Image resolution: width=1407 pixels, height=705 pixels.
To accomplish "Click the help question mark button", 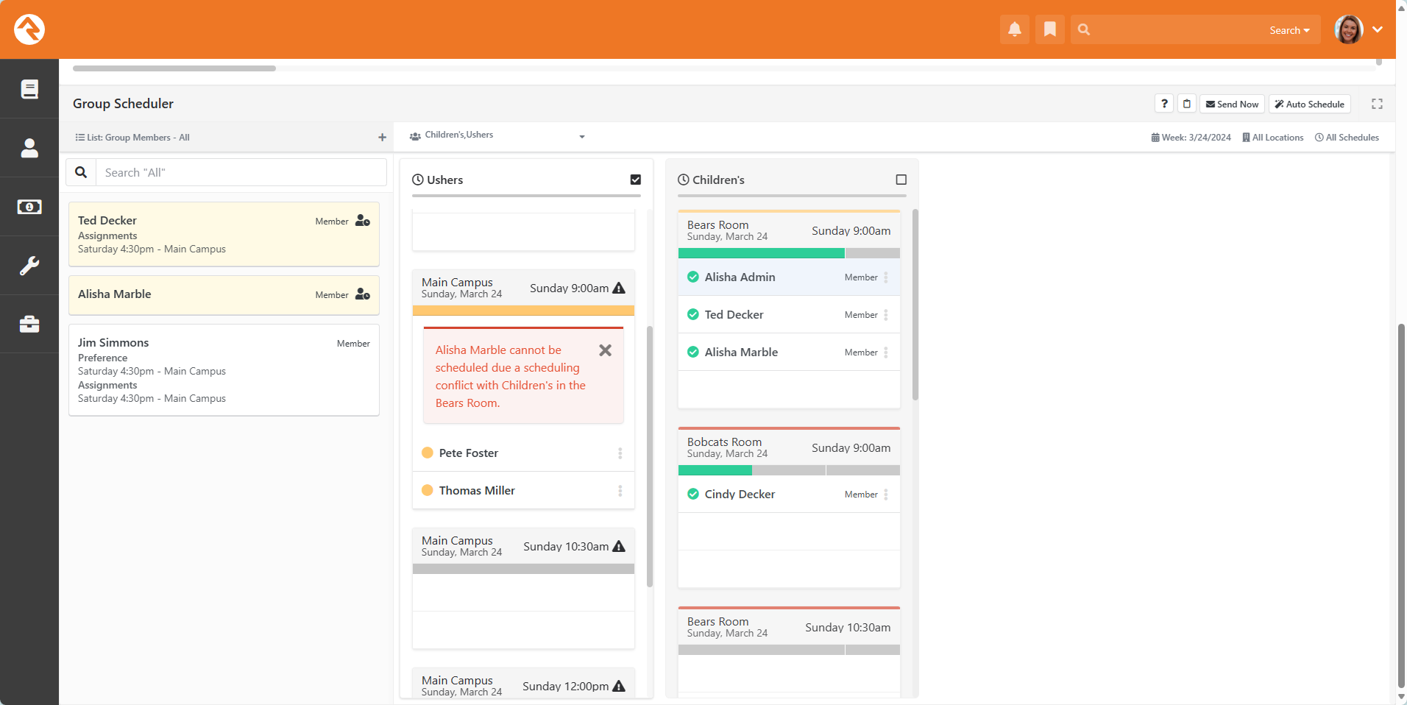I will pyautogui.click(x=1163, y=104).
